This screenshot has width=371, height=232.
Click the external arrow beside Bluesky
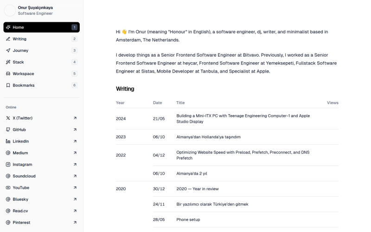75,199
